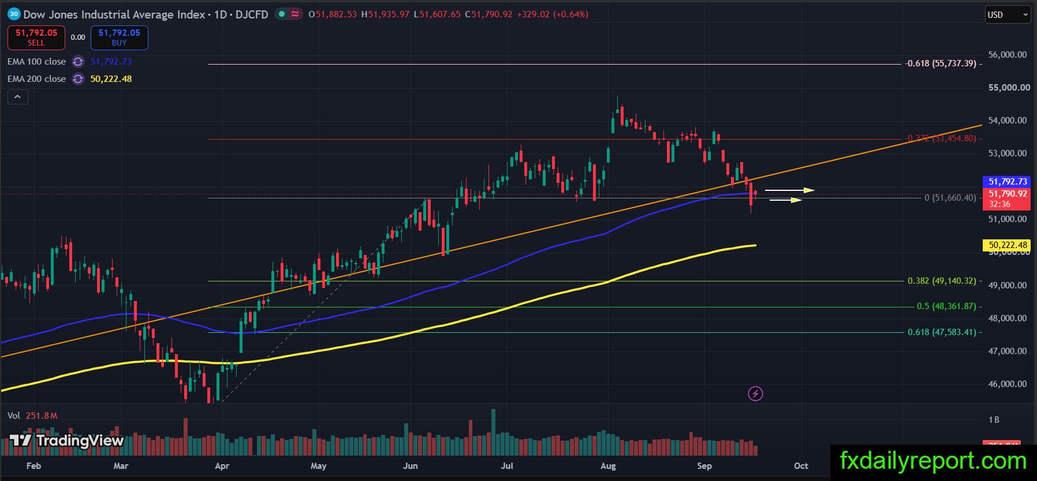Screen dimensions: 1037x481
Task: Click the 51,792.05 BUY button
Action: point(120,37)
